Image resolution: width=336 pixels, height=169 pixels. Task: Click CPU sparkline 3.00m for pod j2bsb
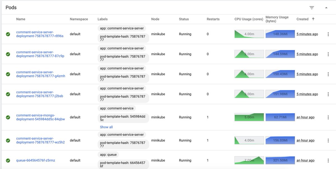(249, 94)
